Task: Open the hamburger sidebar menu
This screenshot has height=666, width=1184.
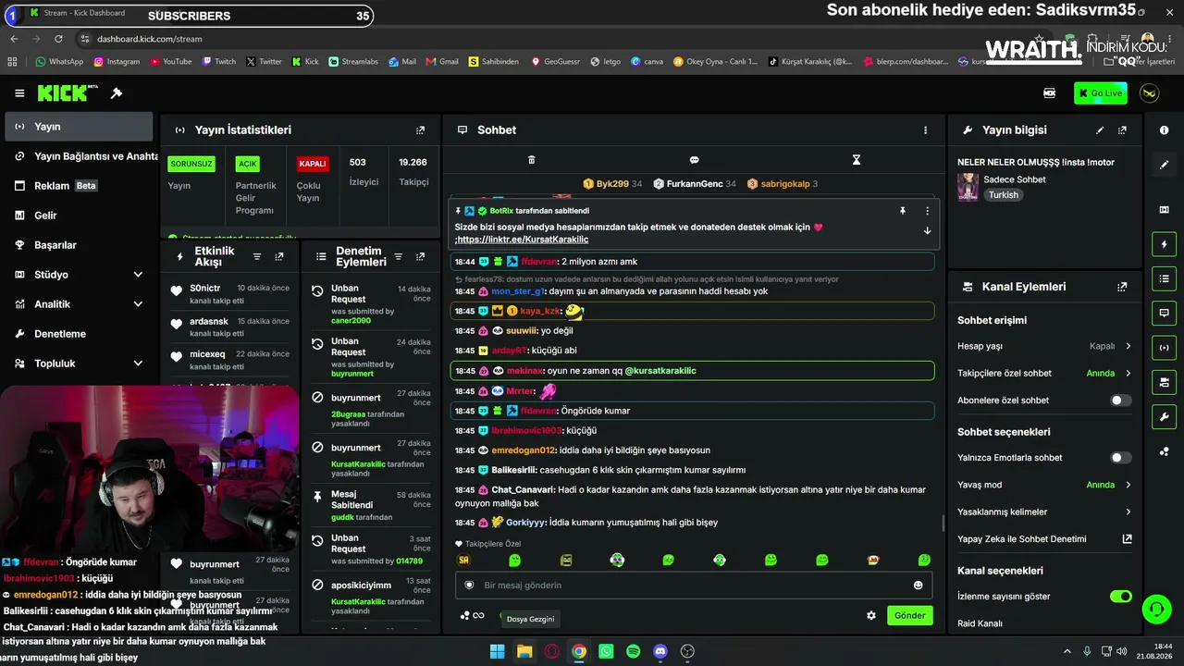Action: (x=19, y=93)
